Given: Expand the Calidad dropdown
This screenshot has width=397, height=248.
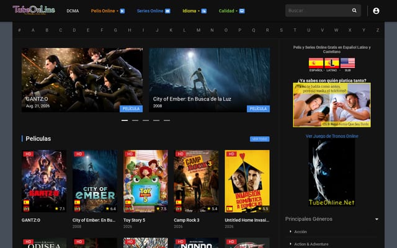Looking at the screenshot, I should [x=231, y=11].
